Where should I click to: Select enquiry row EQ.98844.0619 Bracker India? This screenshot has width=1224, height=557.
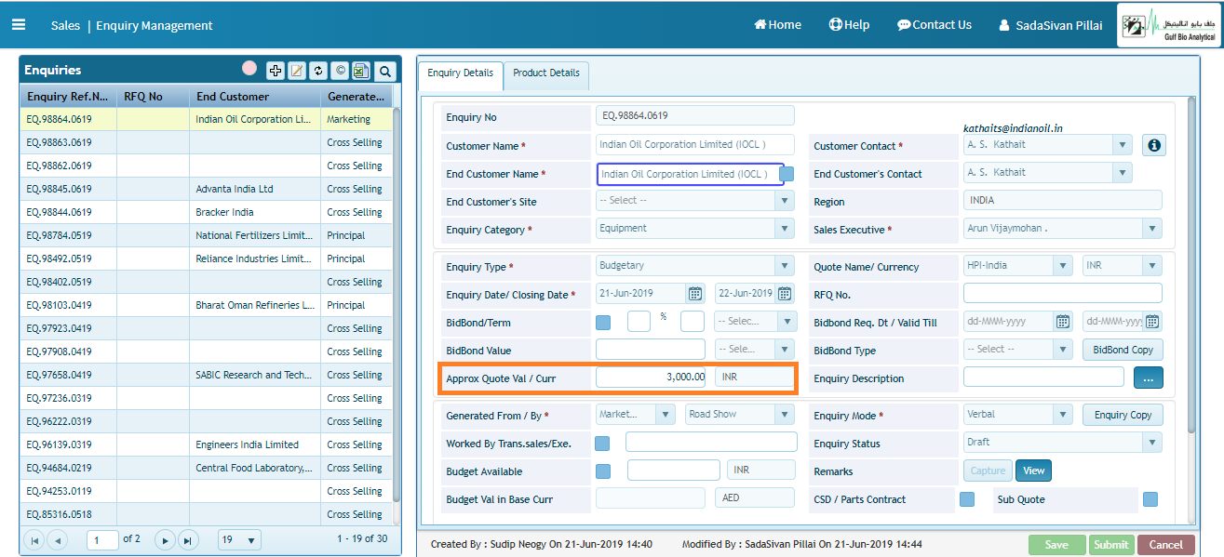[206, 212]
